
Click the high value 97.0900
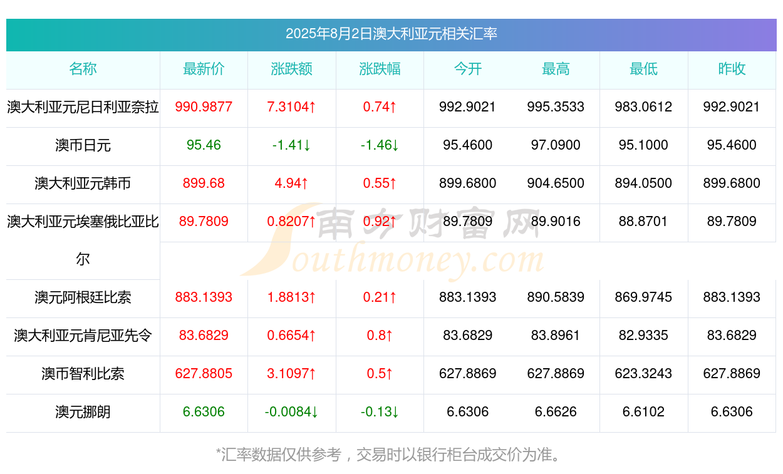tap(556, 145)
